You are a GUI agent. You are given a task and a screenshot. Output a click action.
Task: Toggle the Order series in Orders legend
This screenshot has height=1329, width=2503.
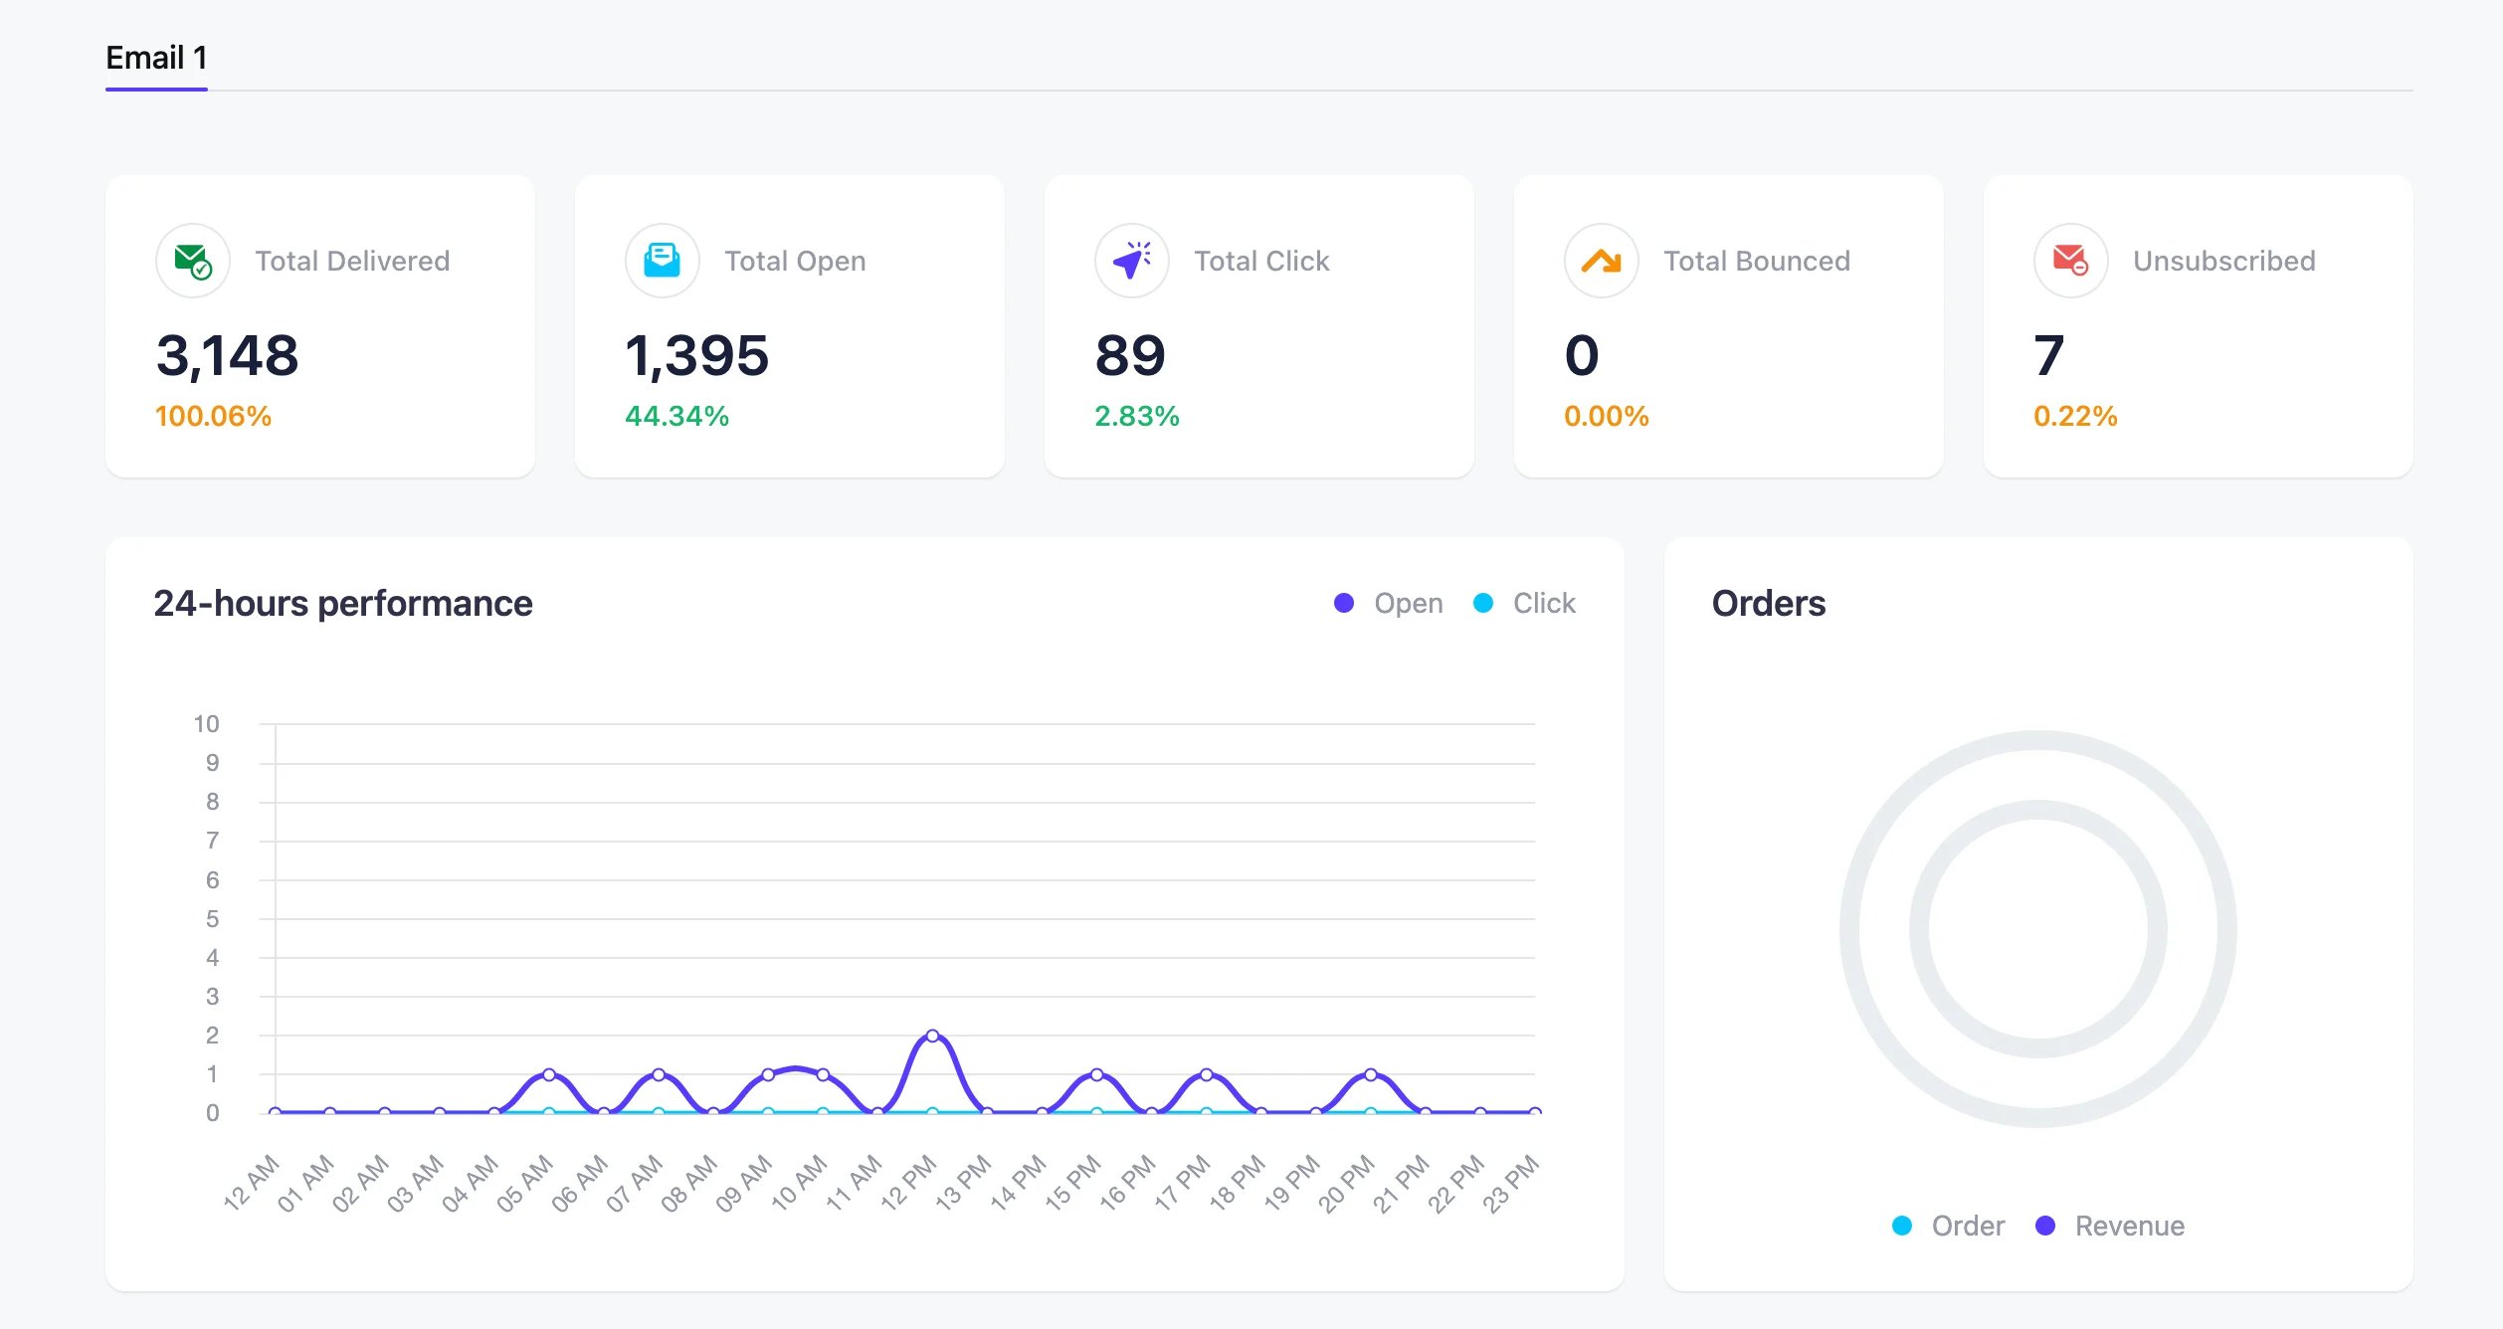pos(1948,1226)
